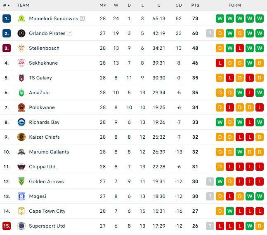Click promotion arrow icon beside Mamelodi Sundowns

(x=82, y=19)
